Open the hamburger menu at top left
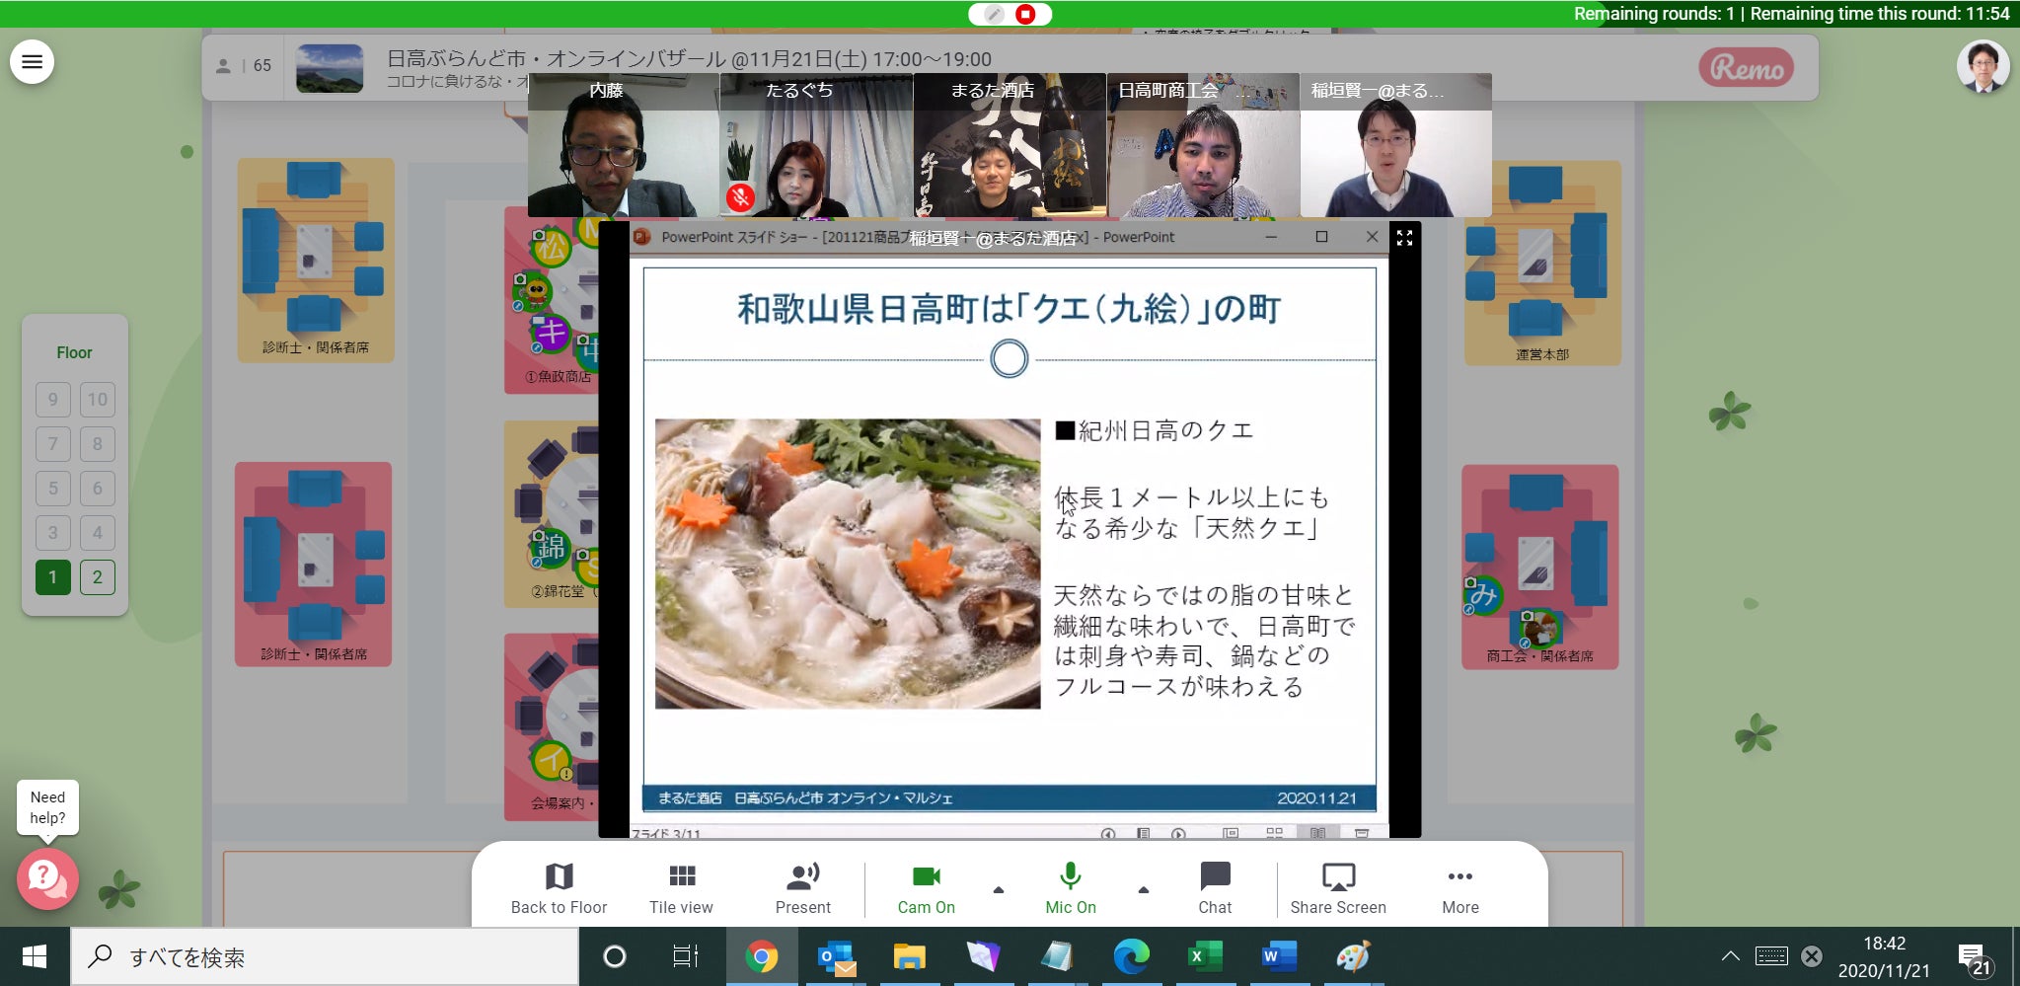The width and height of the screenshot is (2020, 986). coord(33,62)
